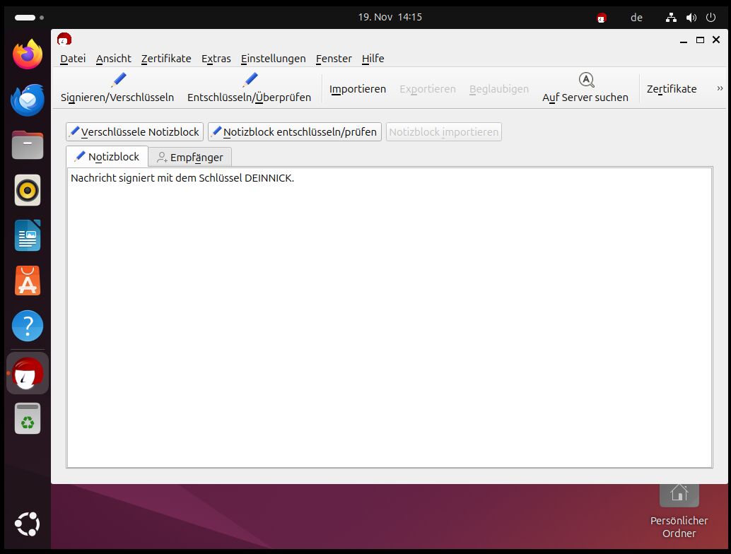Open the de keyboard layout dropdown
Screen dimensions: 731x554
click(x=636, y=18)
